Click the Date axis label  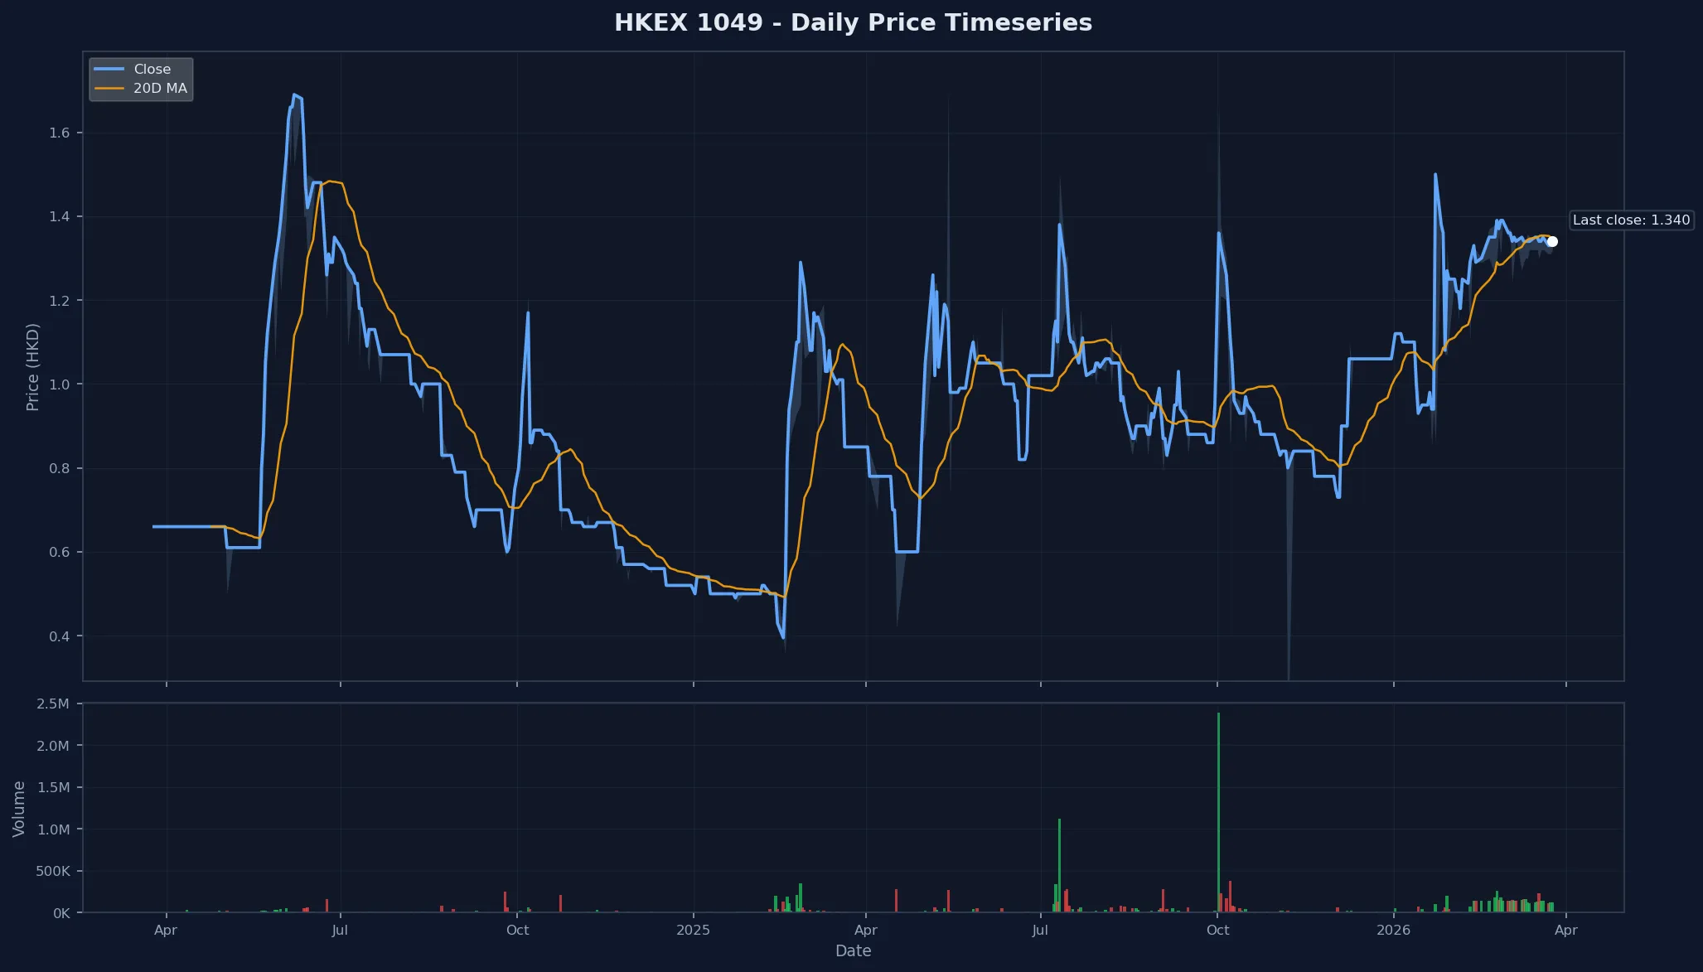(x=853, y=950)
